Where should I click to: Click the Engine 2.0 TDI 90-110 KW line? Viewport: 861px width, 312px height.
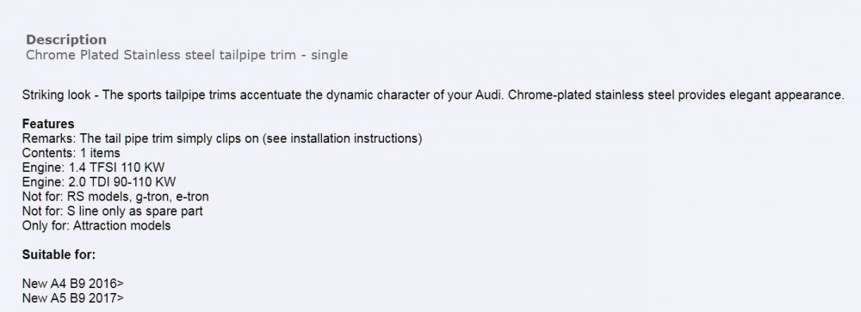pyautogui.click(x=99, y=182)
